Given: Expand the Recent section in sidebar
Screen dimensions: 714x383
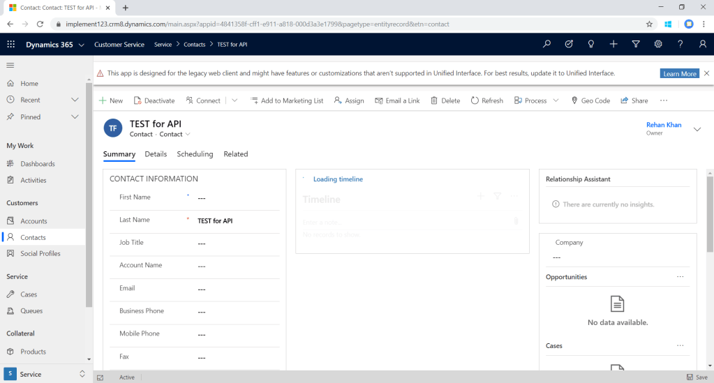Looking at the screenshot, I should tap(75, 100).
